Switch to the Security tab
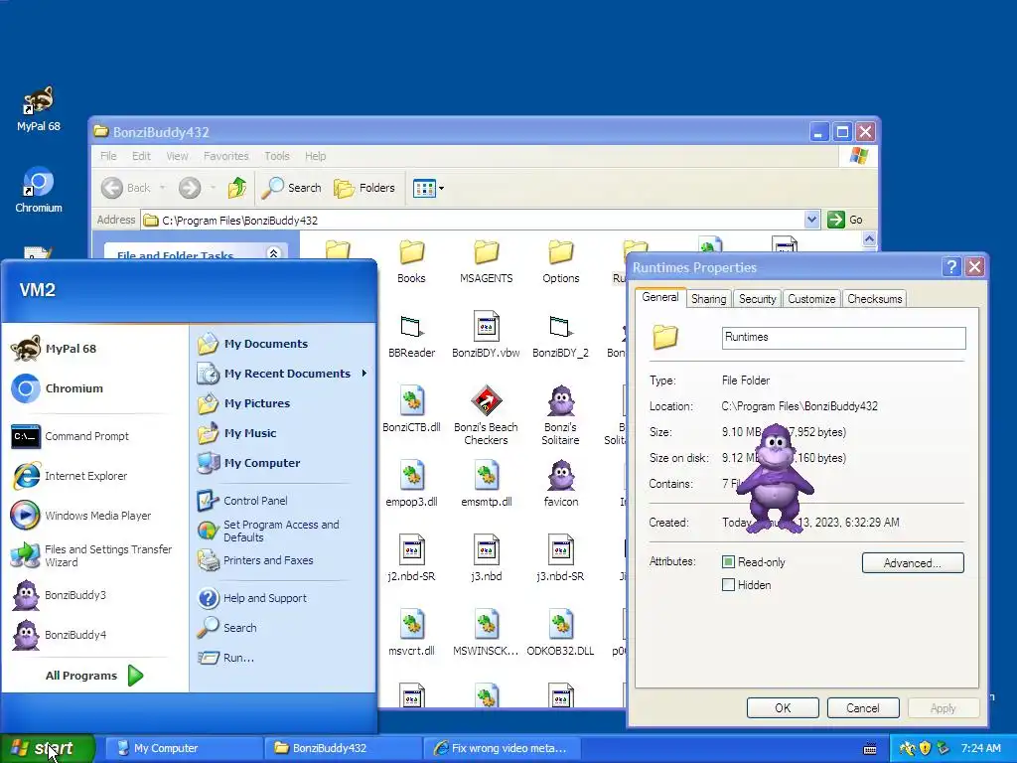1017x763 pixels. (x=757, y=299)
